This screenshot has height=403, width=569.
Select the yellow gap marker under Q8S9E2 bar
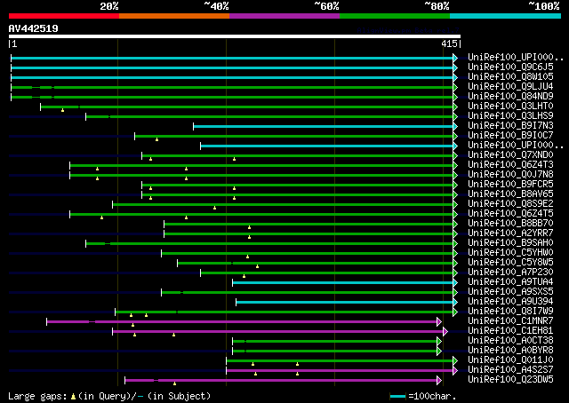click(215, 208)
